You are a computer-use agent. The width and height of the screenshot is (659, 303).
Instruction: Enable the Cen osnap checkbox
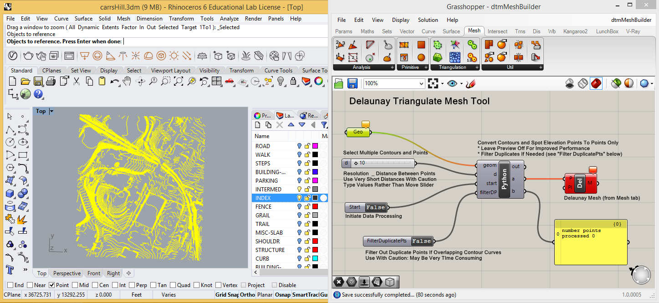pos(94,285)
